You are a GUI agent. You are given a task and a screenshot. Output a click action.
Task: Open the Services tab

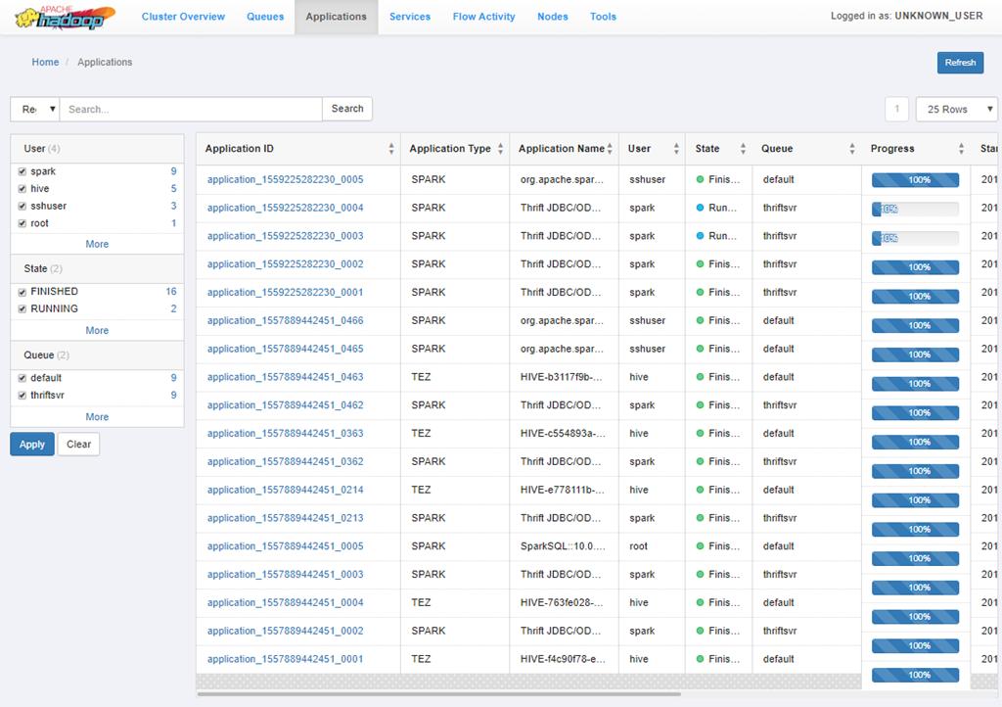[410, 17]
